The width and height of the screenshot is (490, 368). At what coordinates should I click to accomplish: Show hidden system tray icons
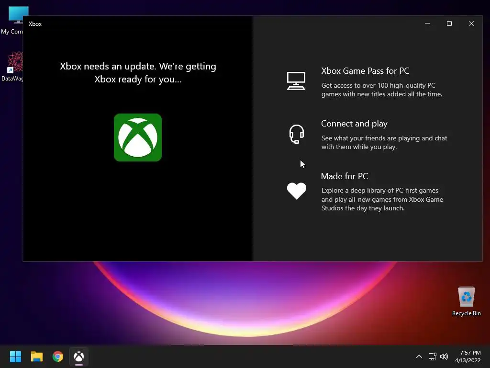[419, 356]
